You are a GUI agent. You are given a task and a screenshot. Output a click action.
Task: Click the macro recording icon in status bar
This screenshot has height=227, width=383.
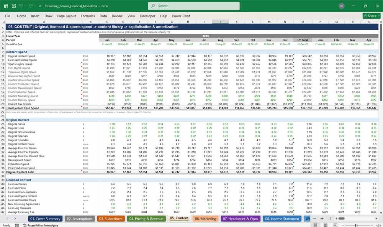[16, 225]
